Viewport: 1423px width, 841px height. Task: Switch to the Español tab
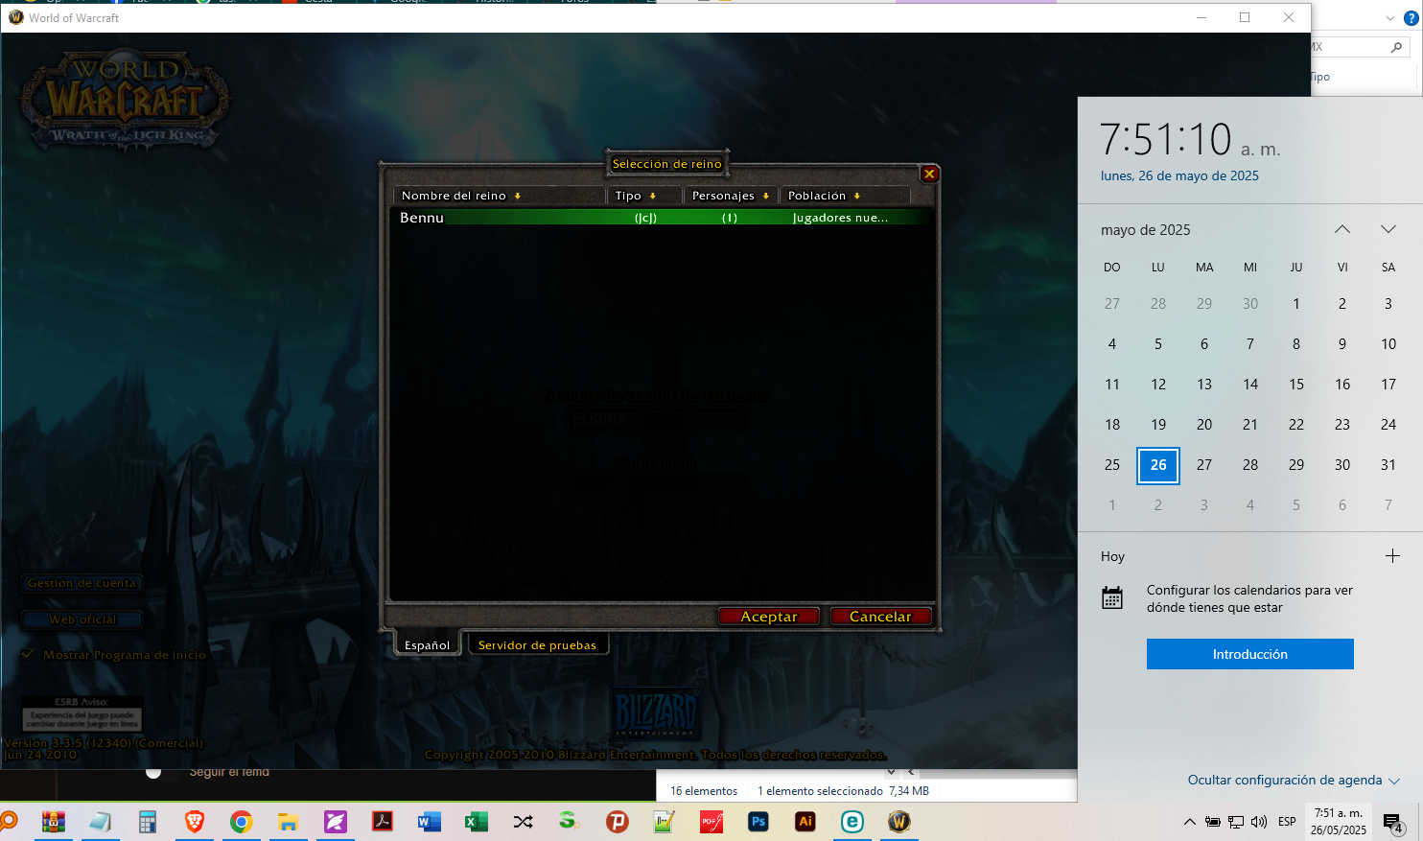(x=427, y=645)
